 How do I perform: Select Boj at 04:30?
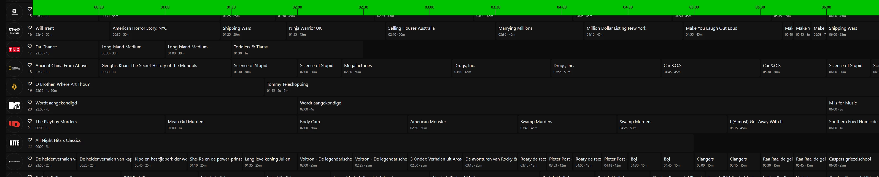(x=644, y=162)
